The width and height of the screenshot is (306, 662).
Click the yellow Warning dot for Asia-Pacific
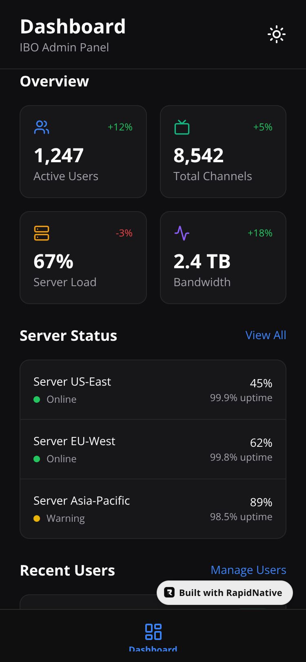click(37, 519)
